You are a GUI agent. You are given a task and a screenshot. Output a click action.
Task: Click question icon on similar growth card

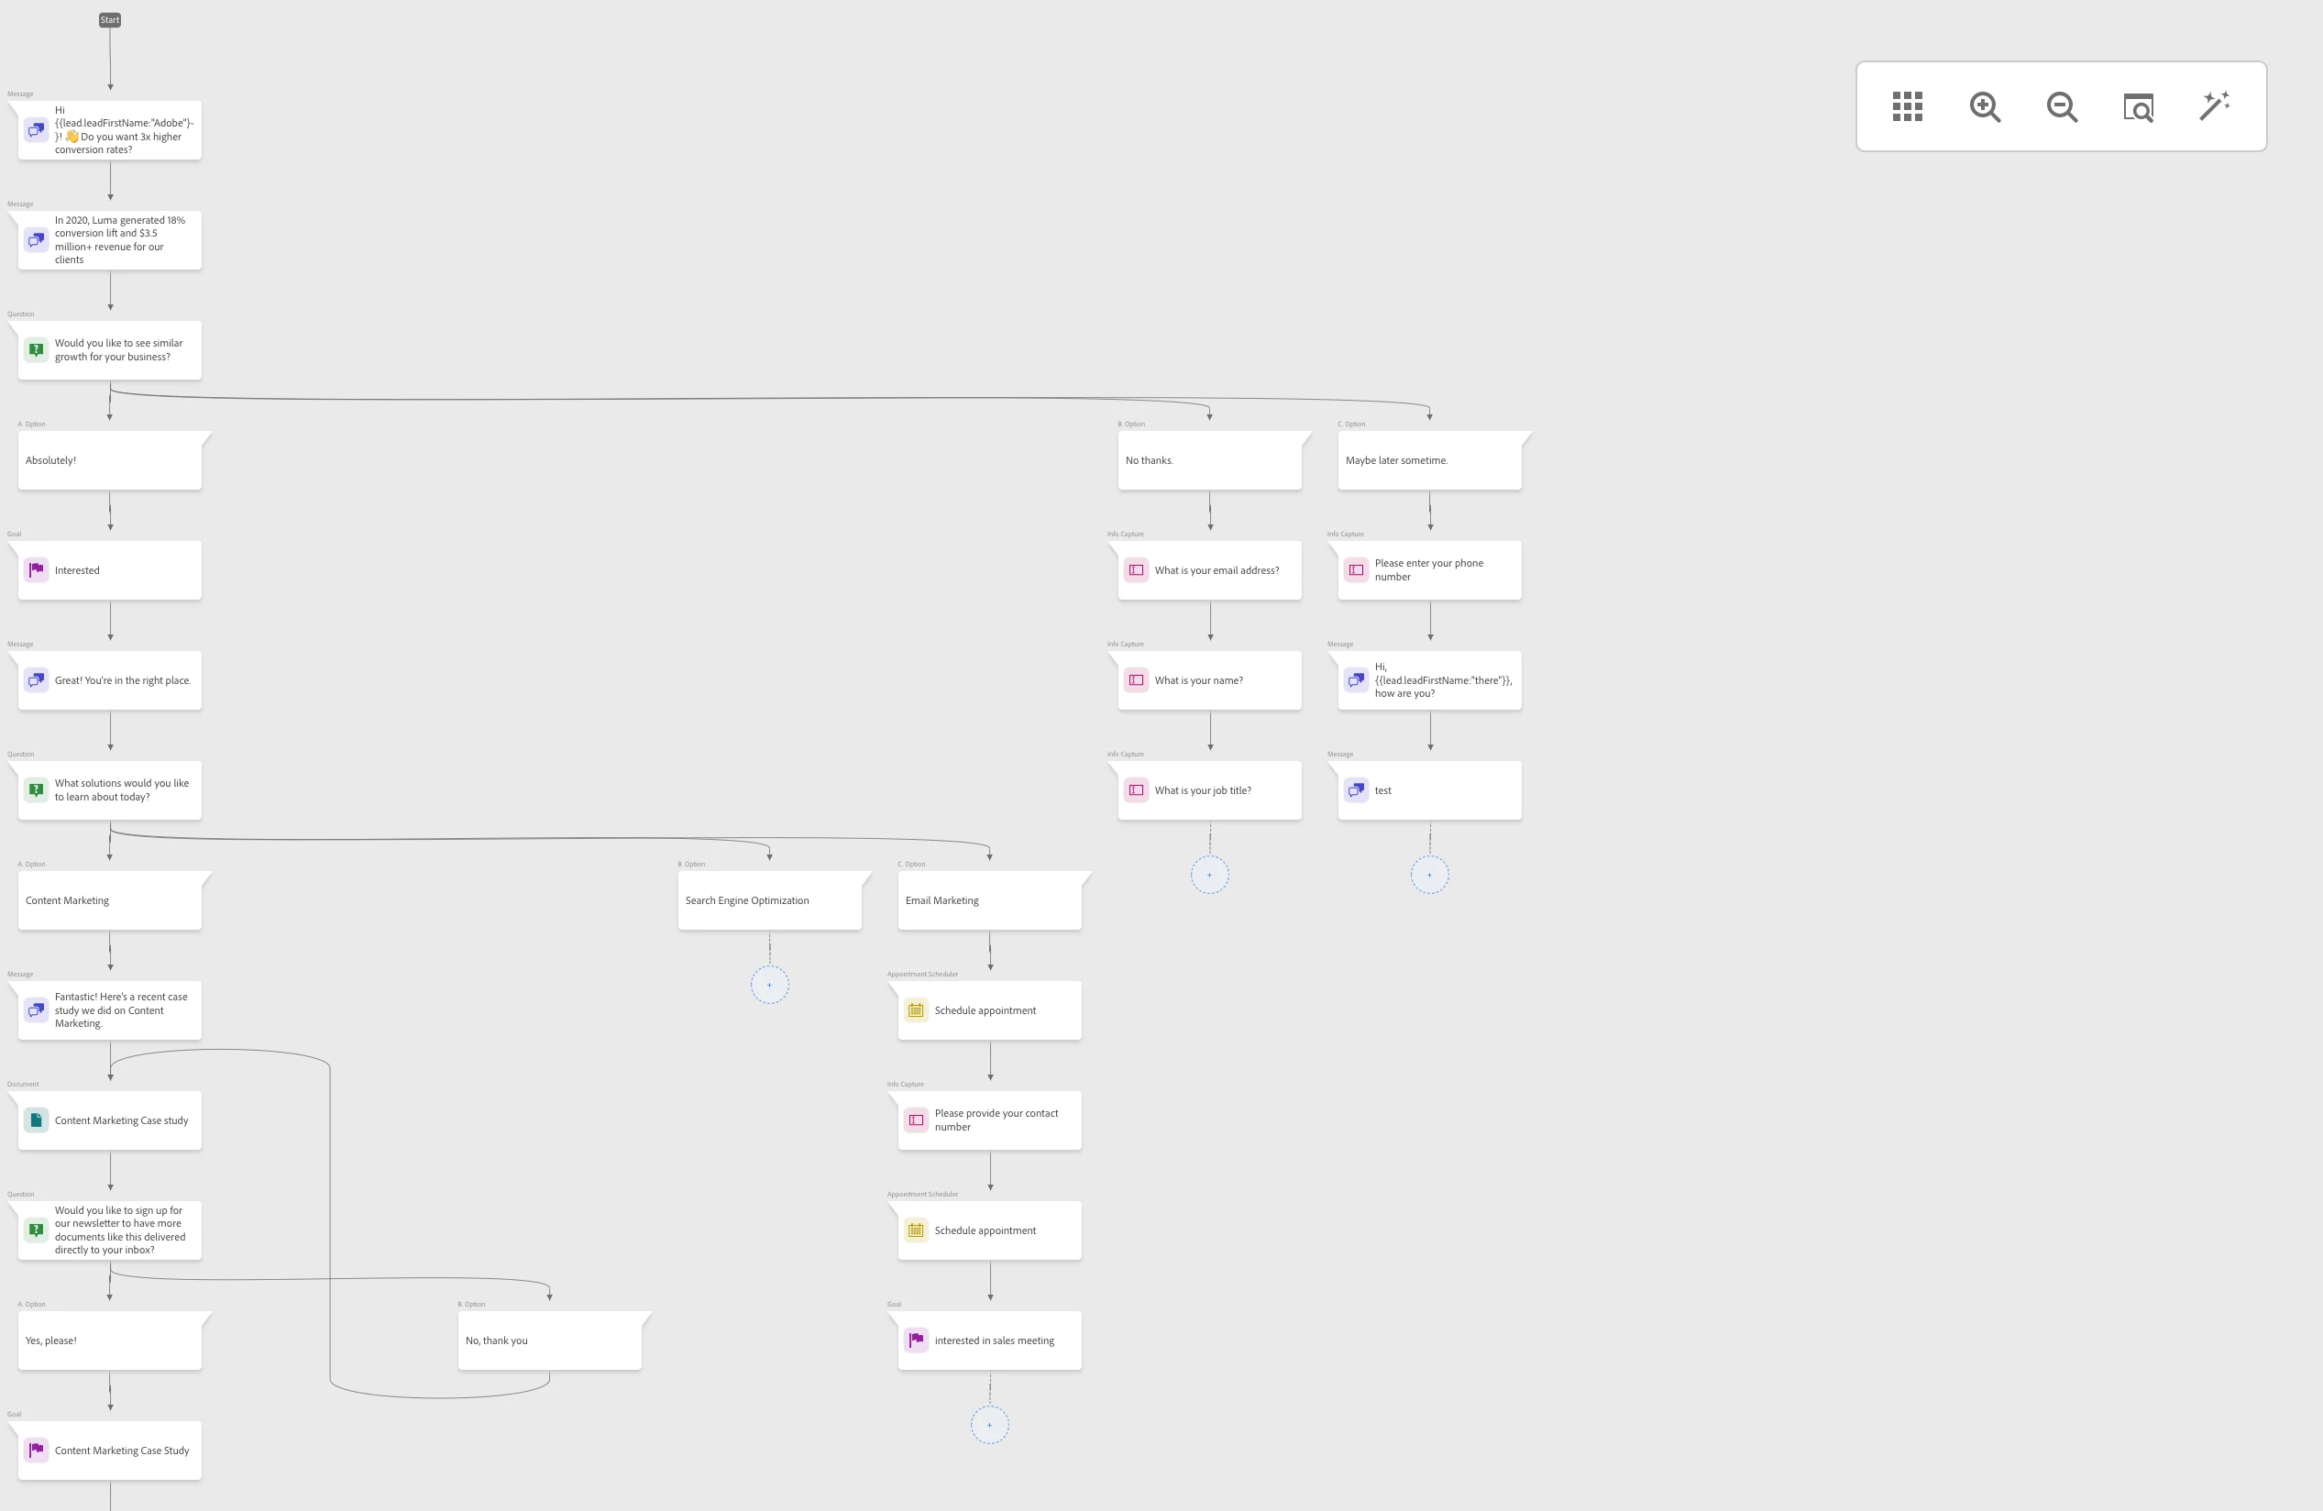pyautogui.click(x=36, y=349)
